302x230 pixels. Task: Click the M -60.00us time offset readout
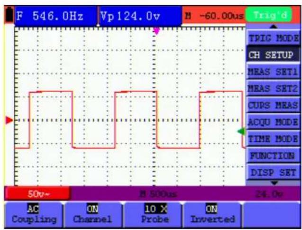(x=214, y=16)
